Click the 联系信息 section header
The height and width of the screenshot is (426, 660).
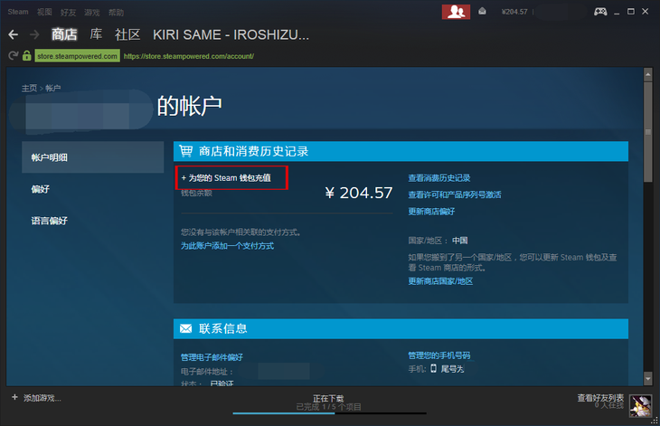401,328
